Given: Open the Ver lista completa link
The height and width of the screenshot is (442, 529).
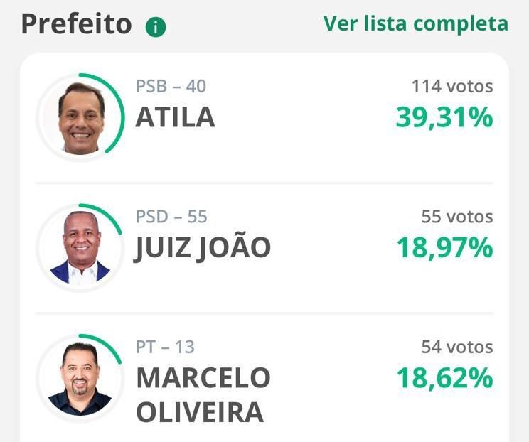Looking at the screenshot, I should [x=415, y=23].
